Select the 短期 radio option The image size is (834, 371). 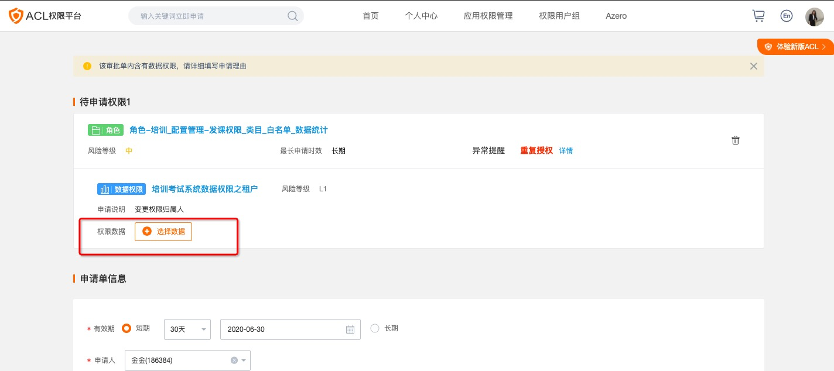pos(126,328)
